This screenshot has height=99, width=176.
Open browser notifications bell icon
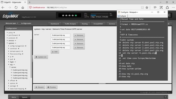[x=167, y=7]
